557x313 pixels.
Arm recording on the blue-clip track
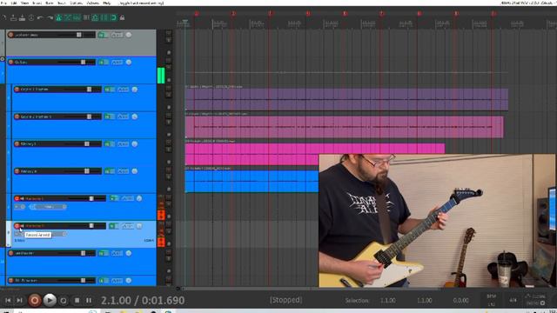[x=17, y=171]
